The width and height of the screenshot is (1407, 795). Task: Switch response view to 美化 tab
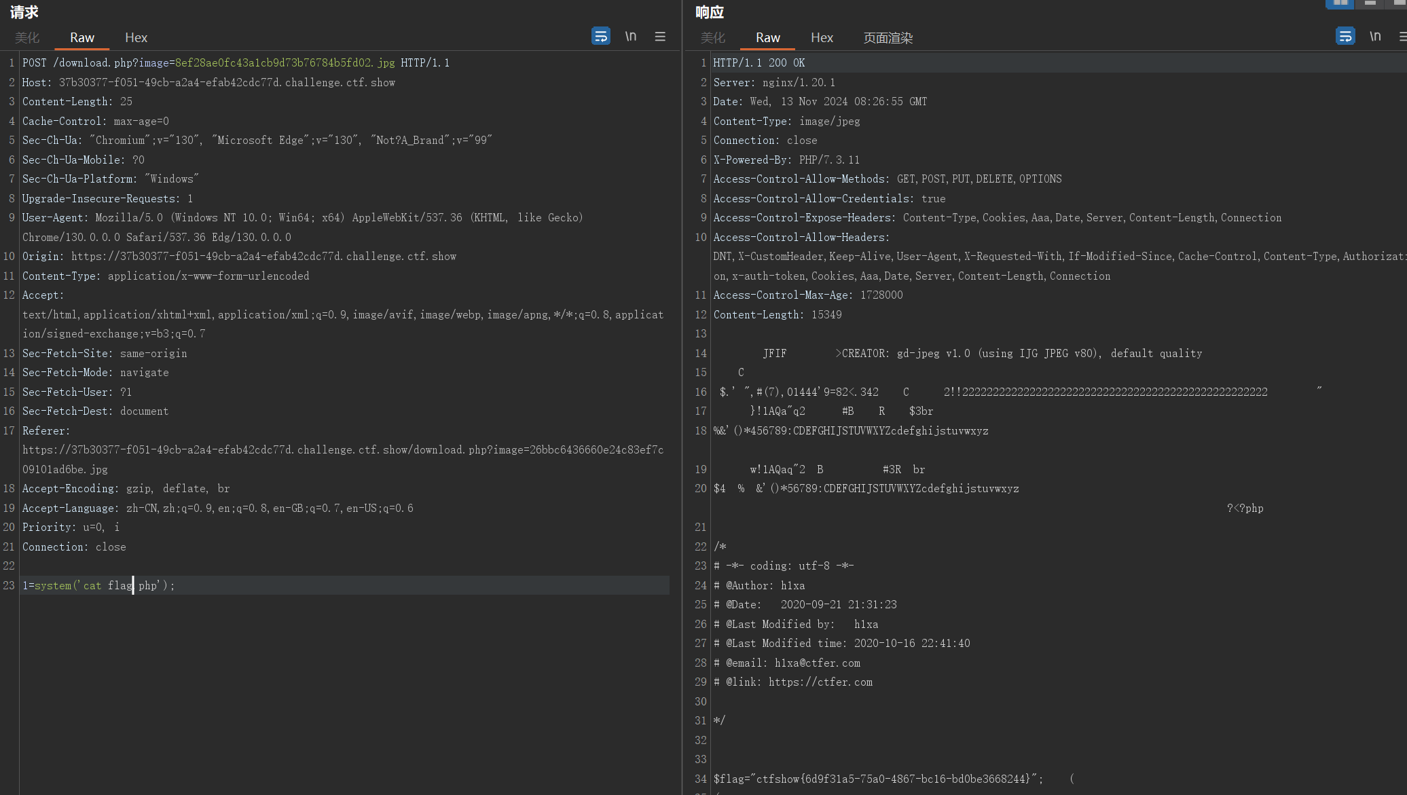coord(713,38)
